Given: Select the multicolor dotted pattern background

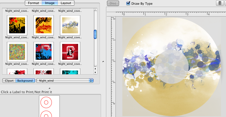Looking at the screenshot, I should pos(17,52).
